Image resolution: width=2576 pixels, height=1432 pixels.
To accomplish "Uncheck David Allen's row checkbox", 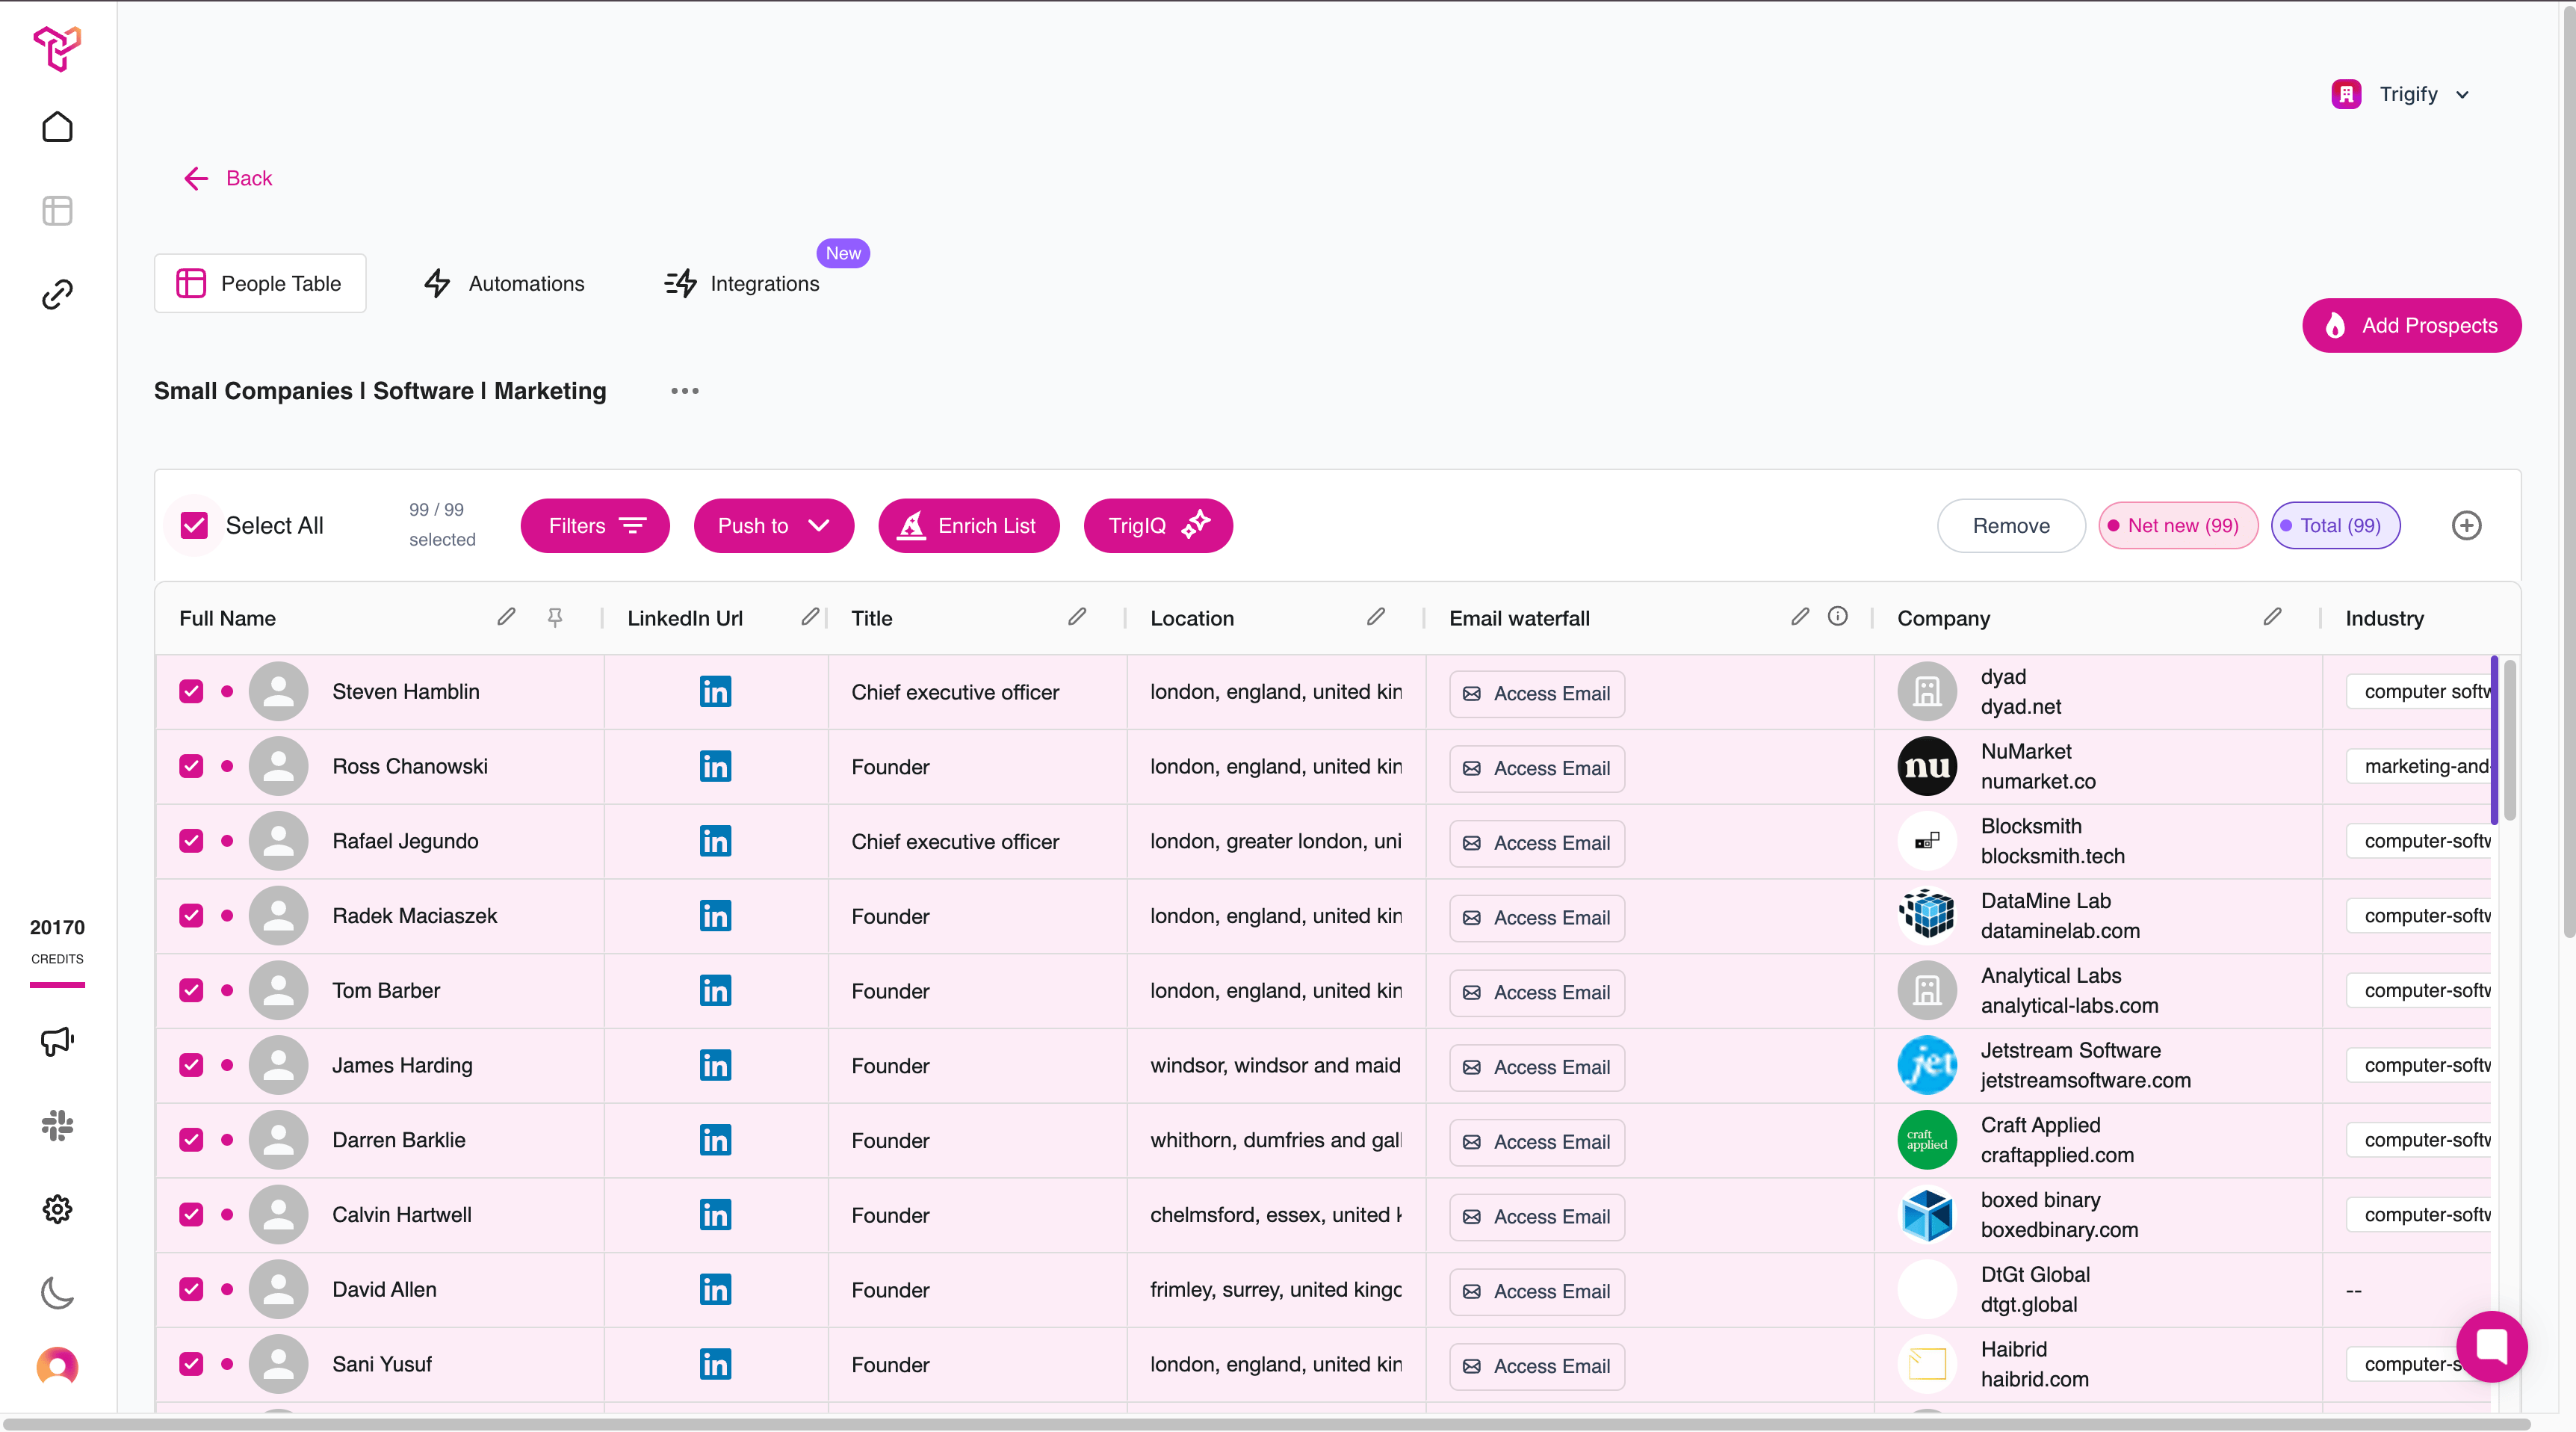I will click(191, 1290).
